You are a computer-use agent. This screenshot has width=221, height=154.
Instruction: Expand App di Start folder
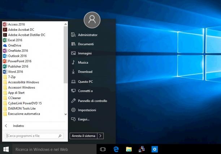14,93
